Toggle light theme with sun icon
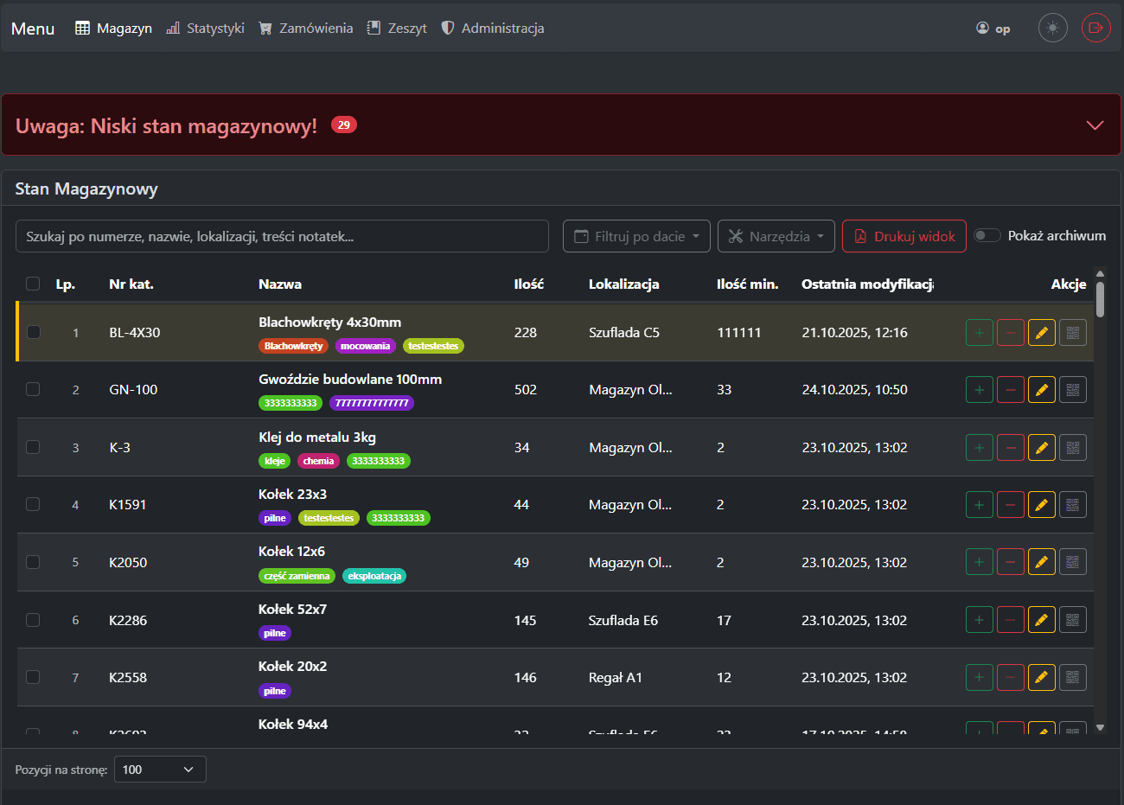Screen dimensions: 1124x805 1052,28
